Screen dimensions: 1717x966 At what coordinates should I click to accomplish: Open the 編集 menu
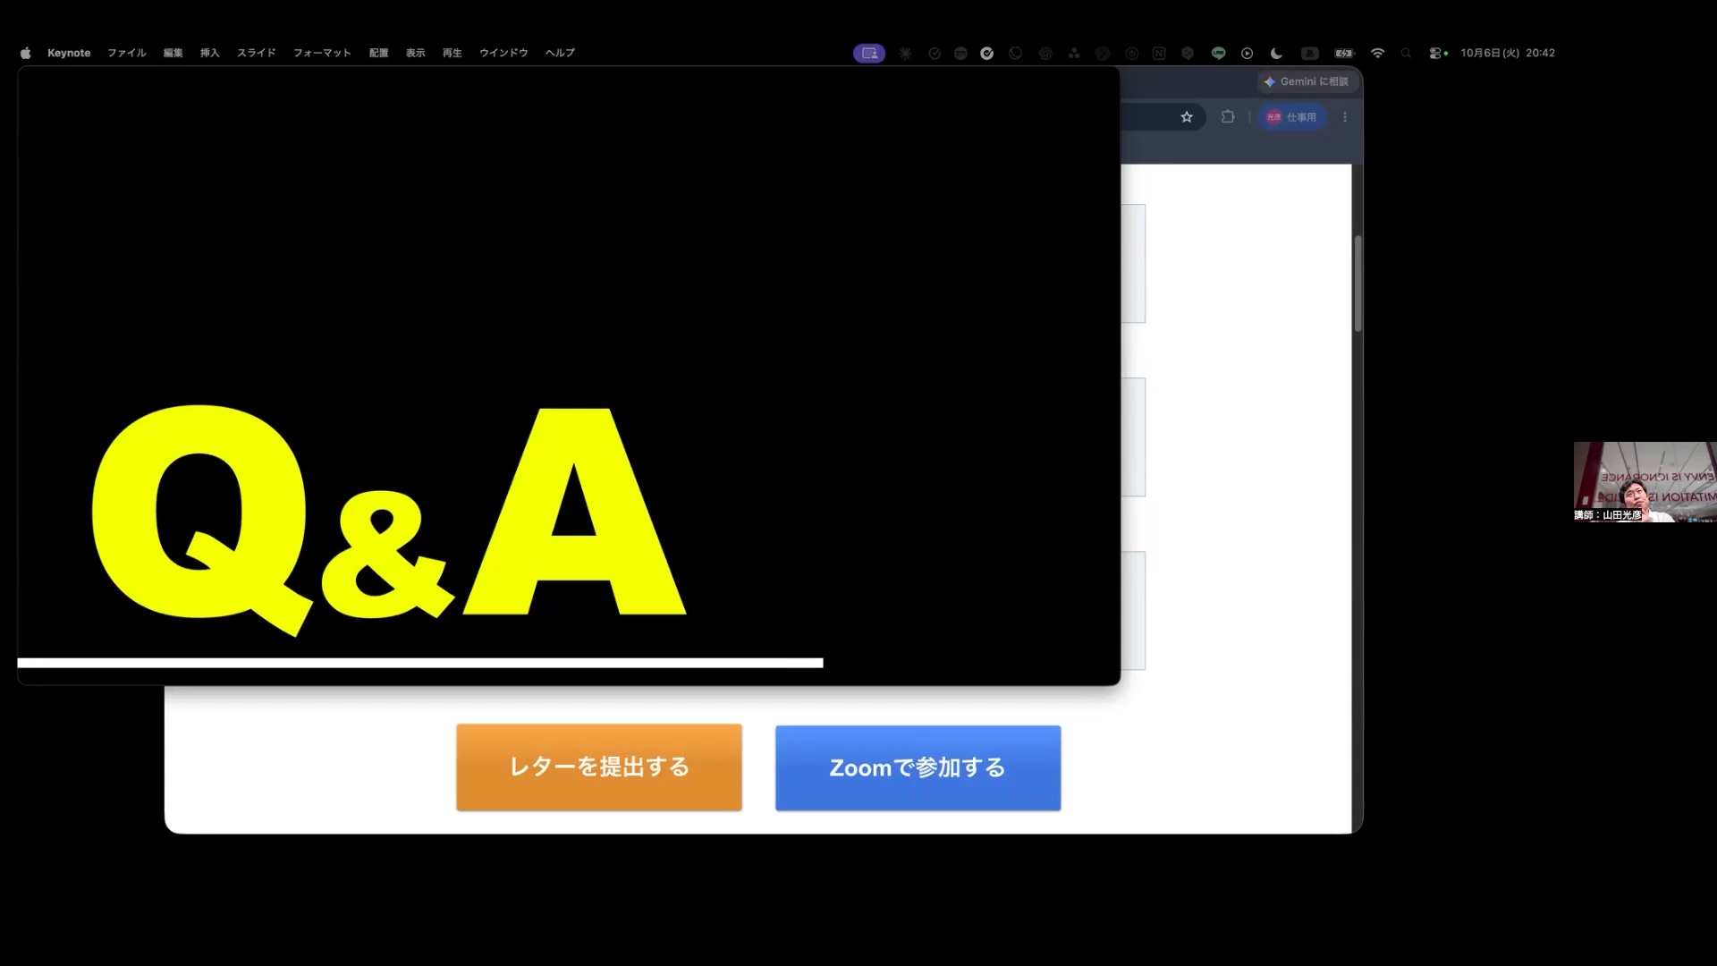173,53
